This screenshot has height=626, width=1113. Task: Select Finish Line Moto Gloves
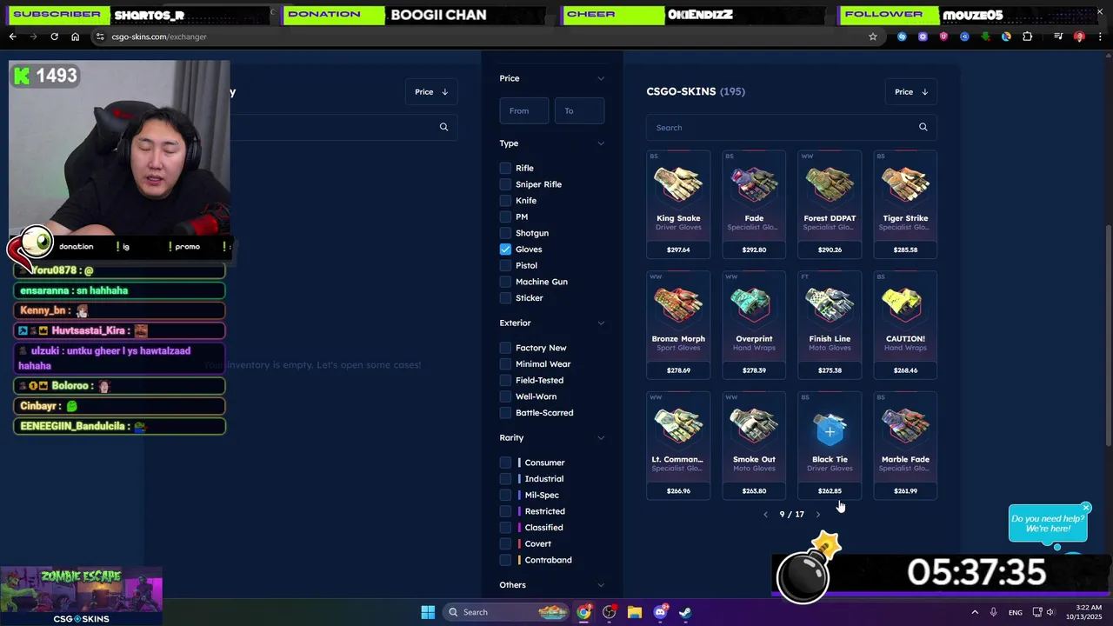(830, 325)
